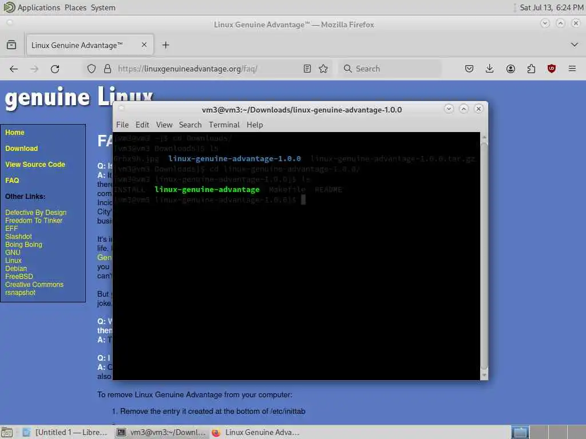The width and height of the screenshot is (586, 439).
Task: Maximize the terminal window
Action: click(464, 109)
